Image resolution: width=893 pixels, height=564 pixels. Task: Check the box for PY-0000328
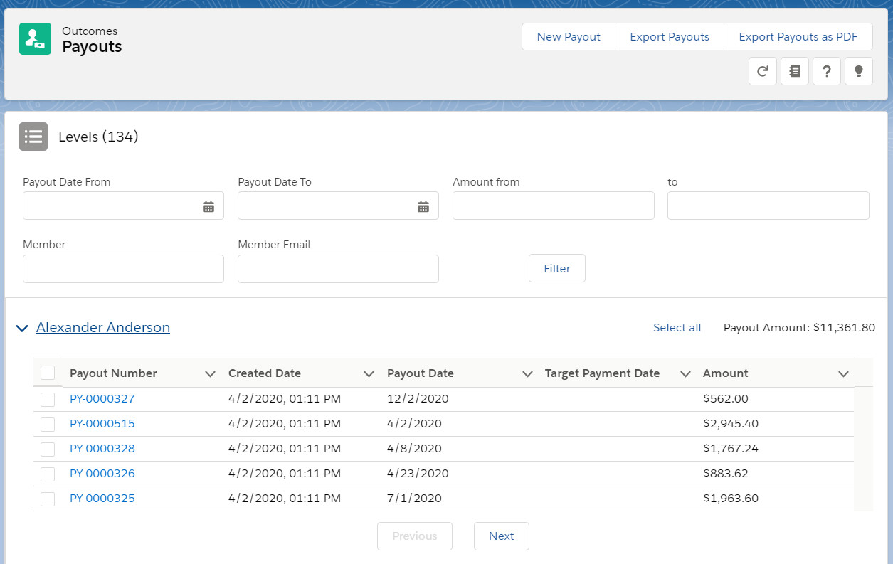pyautogui.click(x=48, y=449)
